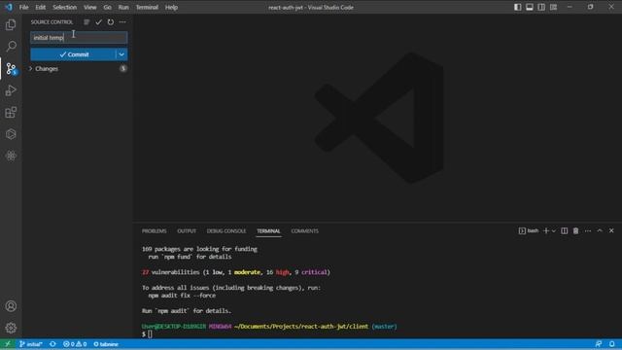Click the bash terminal shell label
622x350 pixels.
[x=529, y=231]
